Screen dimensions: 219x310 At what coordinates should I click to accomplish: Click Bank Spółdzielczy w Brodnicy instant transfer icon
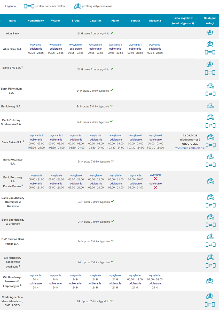point(210,217)
